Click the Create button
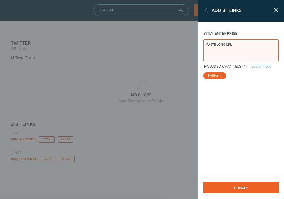The image size is (284, 199). click(241, 188)
